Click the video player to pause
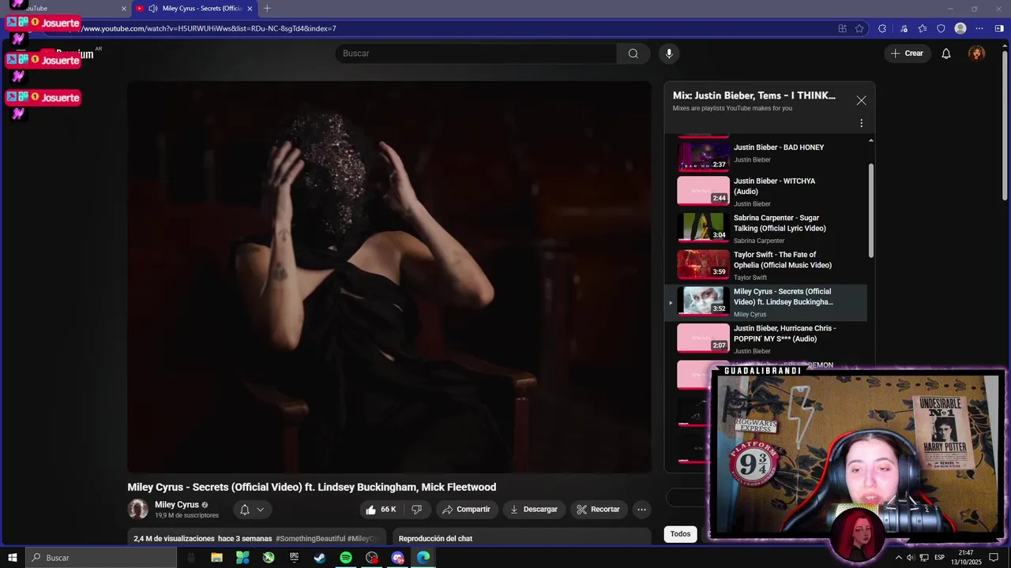Viewport: 1011px width, 568px height. [x=389, y=277]
